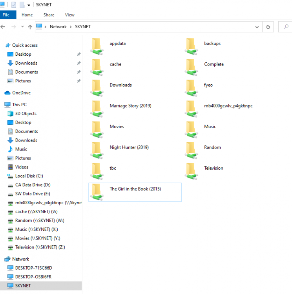This screenshot has width=292, height=294.
Task: Open Movies (\\SKYNET) (Y:) mapped drive
Action: (38, 238)
